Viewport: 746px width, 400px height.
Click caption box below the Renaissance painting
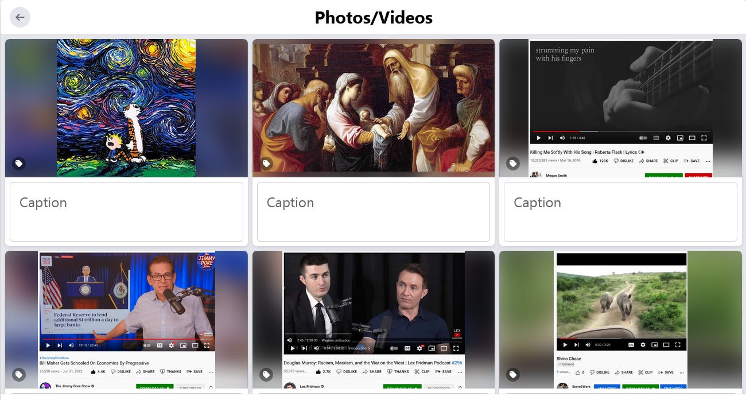(374, 212)
